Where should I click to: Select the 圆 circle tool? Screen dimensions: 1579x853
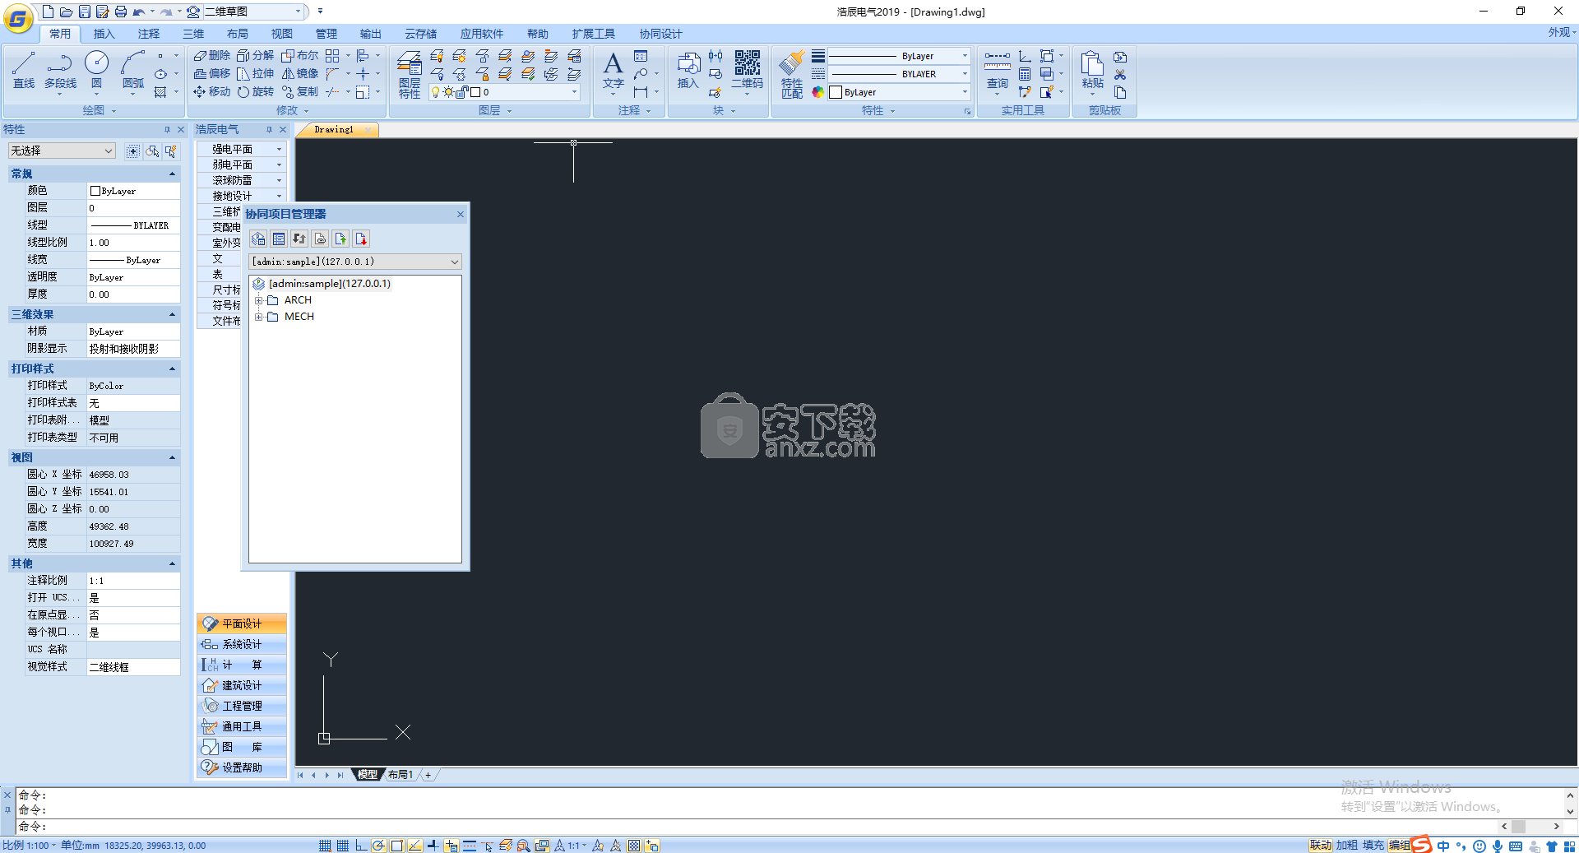[96, 69]
